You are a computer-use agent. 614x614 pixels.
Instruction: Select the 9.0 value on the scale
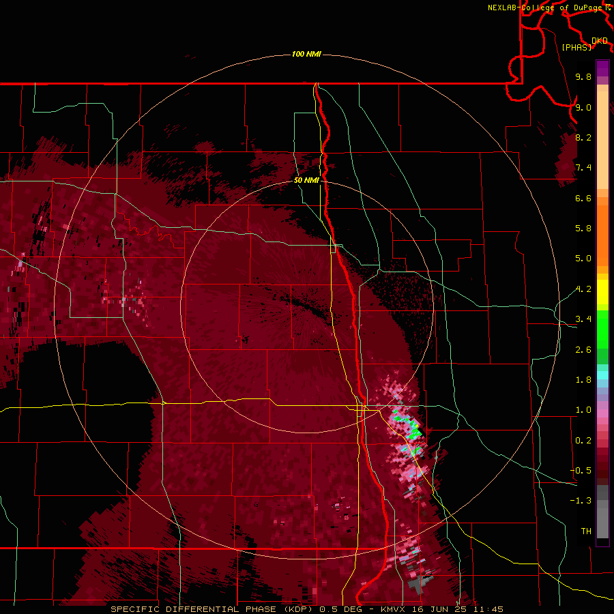pos(583,107)
